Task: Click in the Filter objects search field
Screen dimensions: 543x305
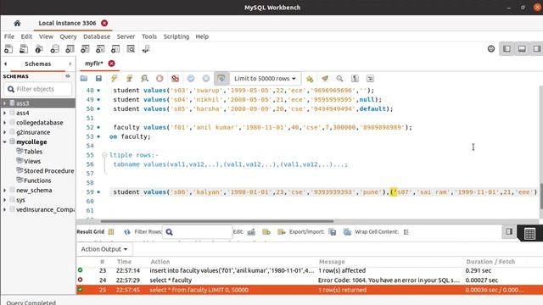Action: coord(38,89)
